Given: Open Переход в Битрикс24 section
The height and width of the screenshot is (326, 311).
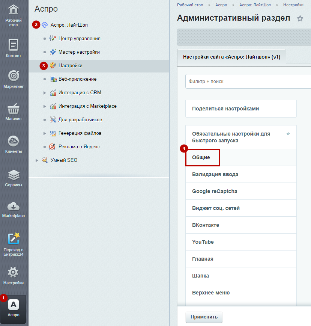Looking at the screenshot, I should [14, 244].
